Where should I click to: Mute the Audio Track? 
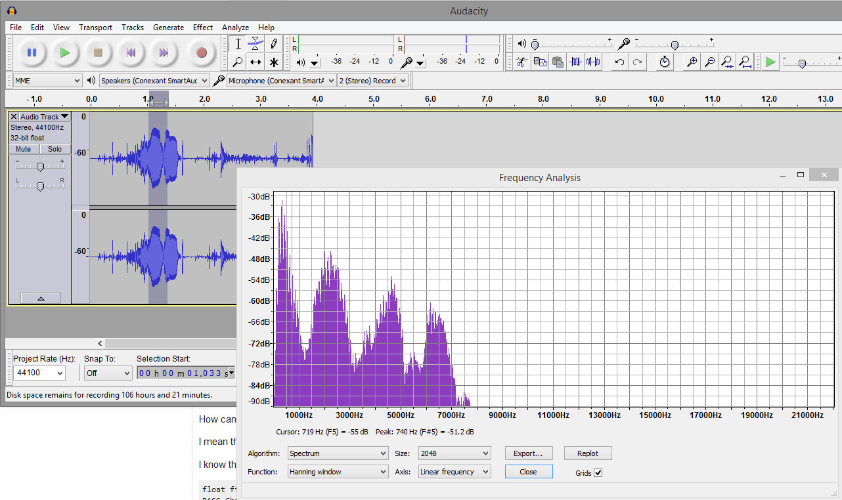(23, 149)
